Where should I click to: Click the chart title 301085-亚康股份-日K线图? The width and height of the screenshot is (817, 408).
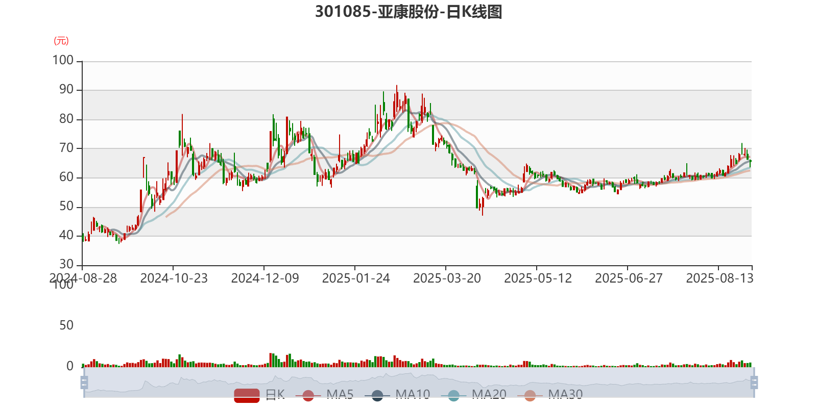[x=408, y=11]
